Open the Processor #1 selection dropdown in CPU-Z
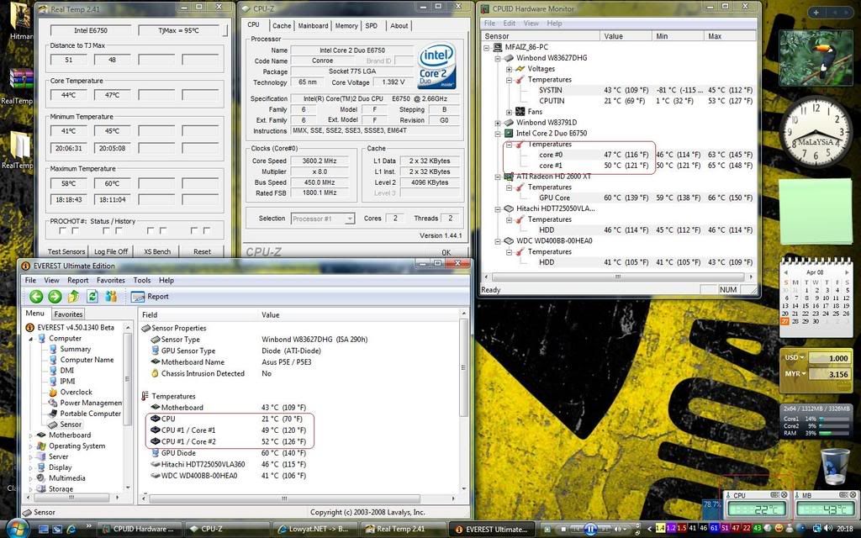861x538 pixels. click(323, 219)
